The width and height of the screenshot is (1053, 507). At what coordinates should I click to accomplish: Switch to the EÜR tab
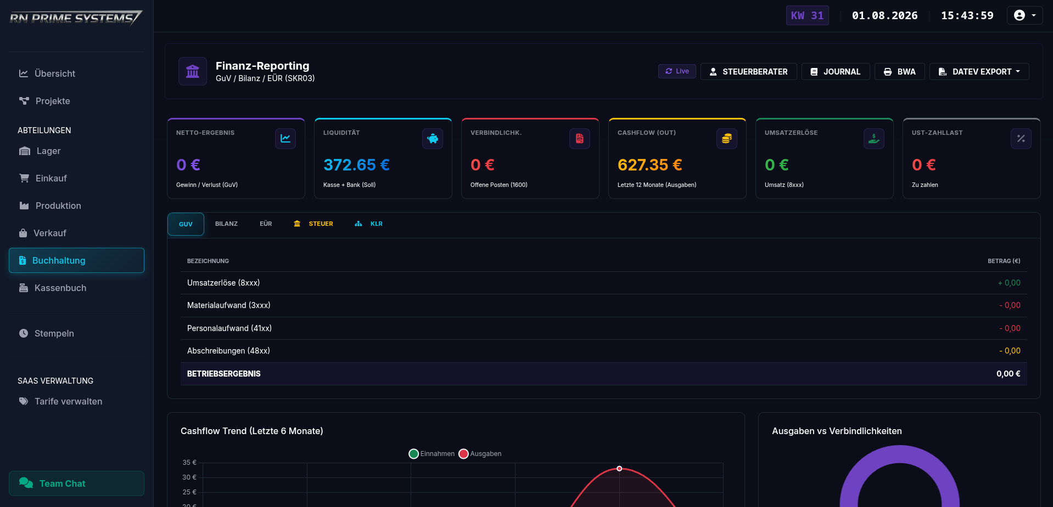266,224
